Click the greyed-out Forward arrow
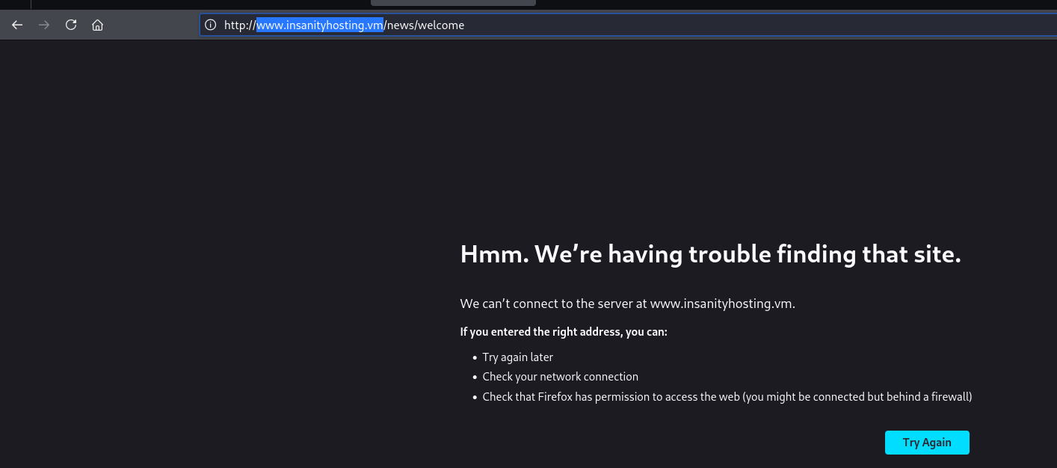Screen dimensions: 1057x468 coord(44,25)
